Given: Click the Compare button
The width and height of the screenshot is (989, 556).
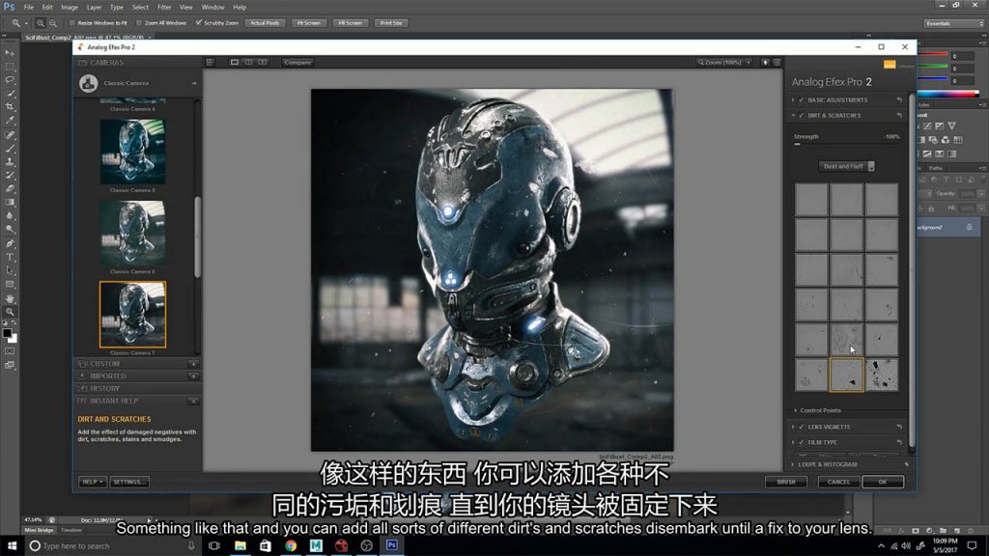Looking at the screenshot, I should [x=297, y=63].
